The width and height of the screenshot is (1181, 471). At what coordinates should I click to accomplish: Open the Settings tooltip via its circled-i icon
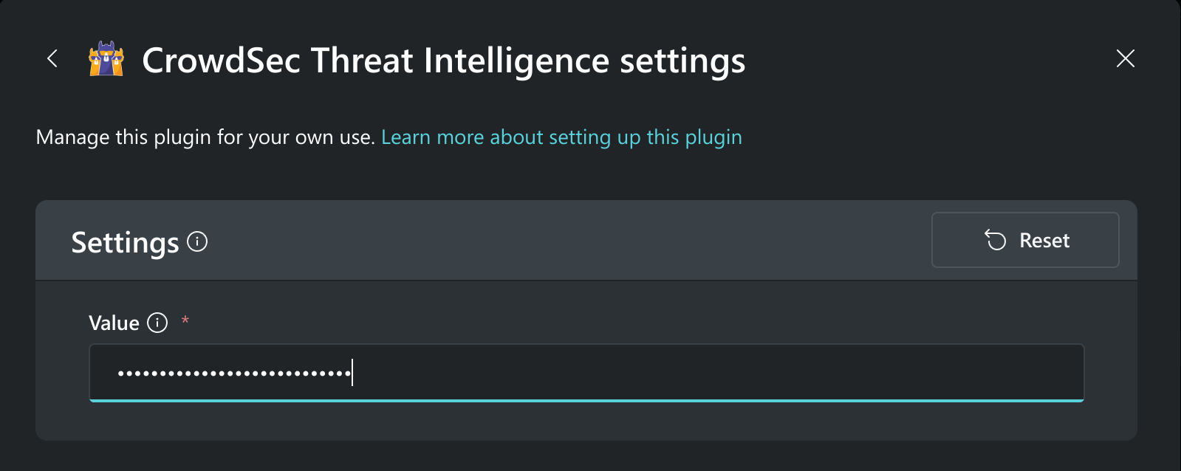pos(196,241)
